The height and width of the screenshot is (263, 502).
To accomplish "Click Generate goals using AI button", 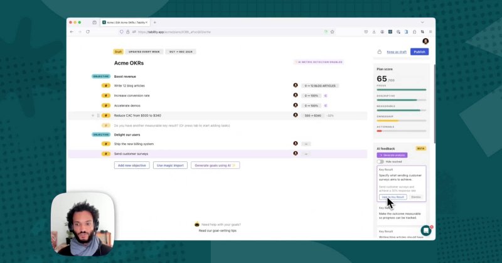I will click(x=215, y=165).
